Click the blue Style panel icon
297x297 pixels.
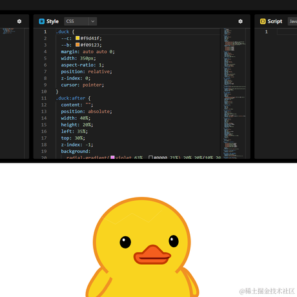click(41, 21)
